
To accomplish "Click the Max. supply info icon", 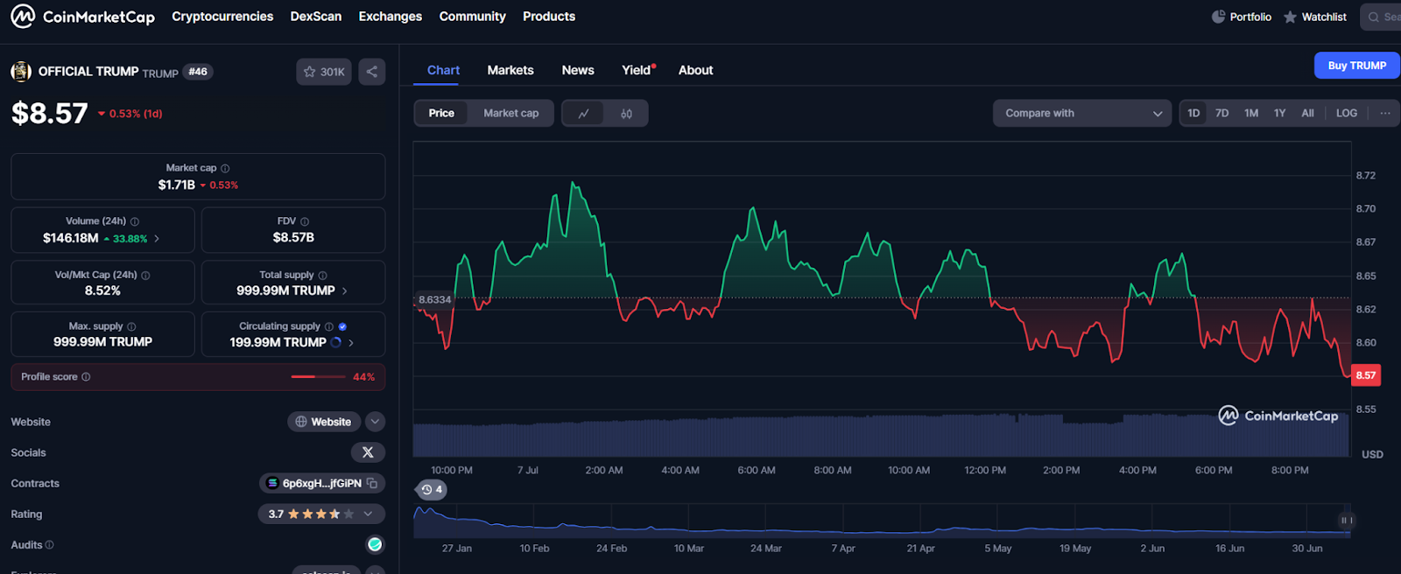I will (x=131, y=326).
